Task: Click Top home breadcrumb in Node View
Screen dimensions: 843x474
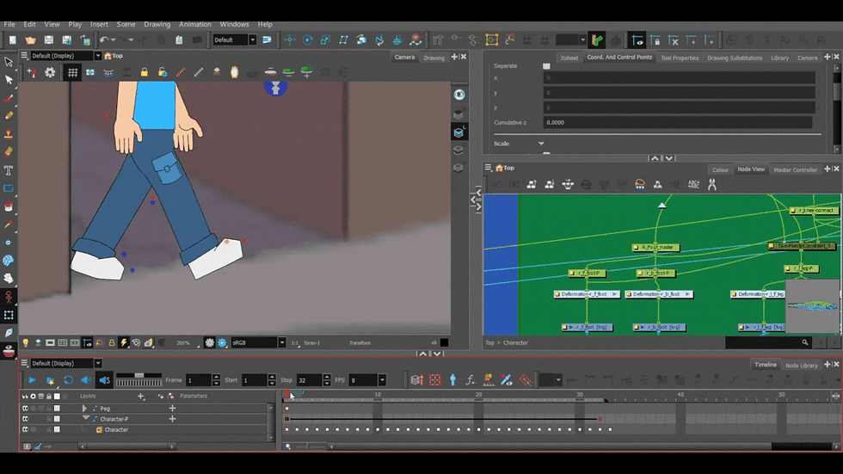Action: tap(505, 168)
